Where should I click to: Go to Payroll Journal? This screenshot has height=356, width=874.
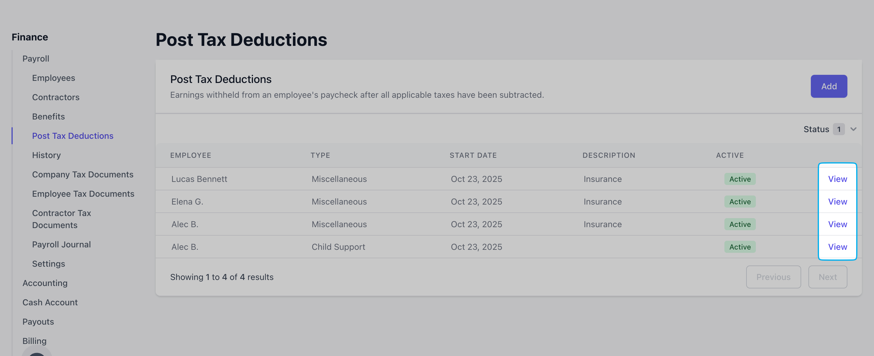pyautogui.click(x=61, y=245)
